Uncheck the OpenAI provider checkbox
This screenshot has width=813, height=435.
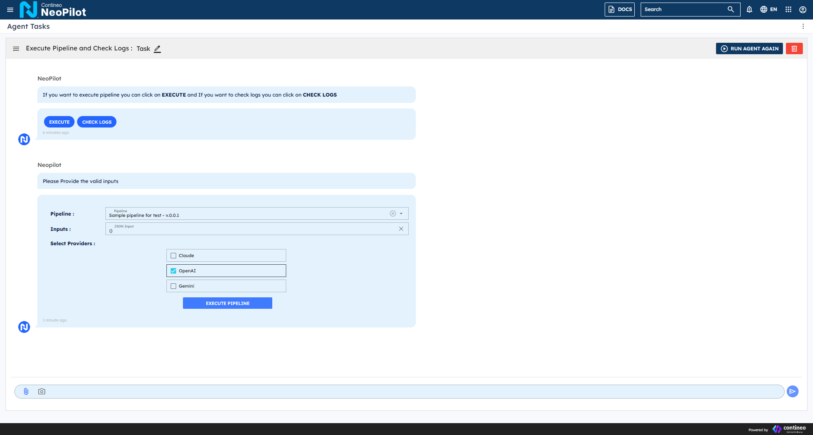pos(173,271)
